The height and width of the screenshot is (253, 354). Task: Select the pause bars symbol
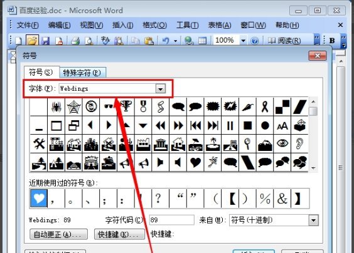click(230, 125)
